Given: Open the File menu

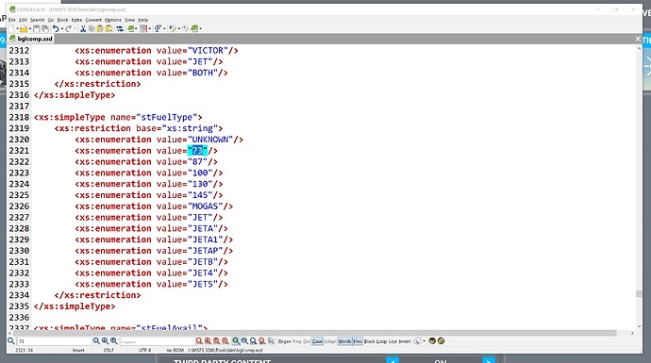Looking at the screenshot, I should coord(12,20).
